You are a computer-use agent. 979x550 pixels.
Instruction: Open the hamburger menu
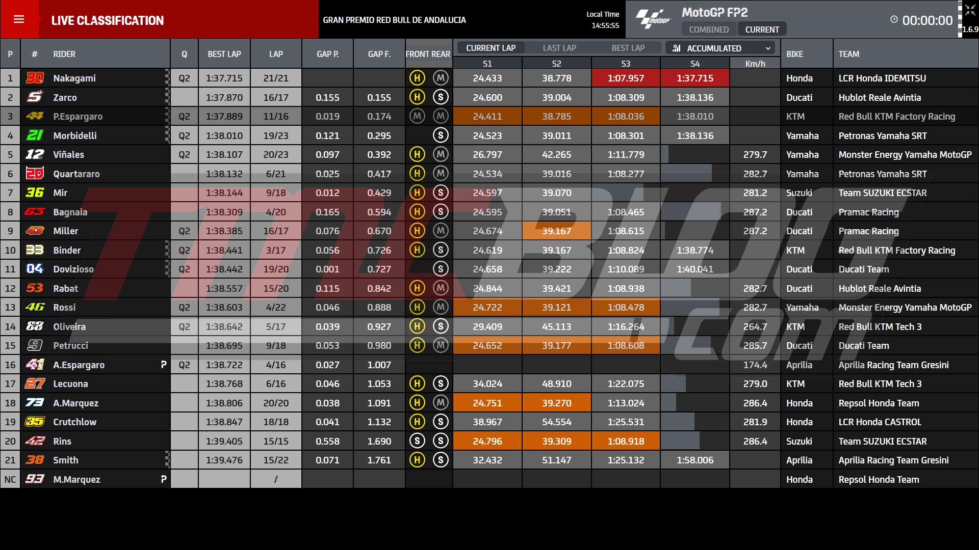[x=19, y=19]
